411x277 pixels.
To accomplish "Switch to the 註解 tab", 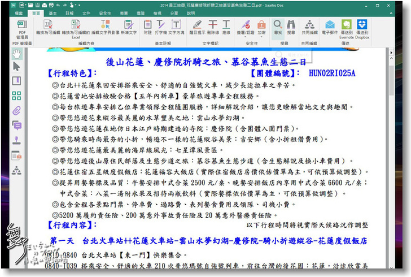I will coord(69,13).
